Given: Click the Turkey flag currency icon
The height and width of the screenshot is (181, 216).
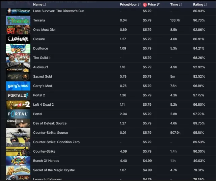Looking at the screenshot, I should pyautogui.click(x=145, y=5).
